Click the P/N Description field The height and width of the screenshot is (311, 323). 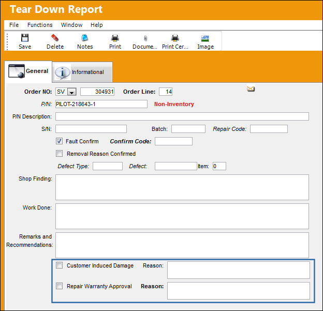182,116
